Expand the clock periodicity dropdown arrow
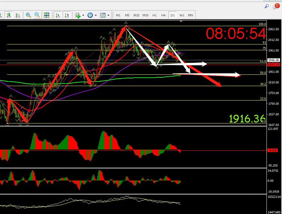The height and width of the screenshot is (214, 282). click(96, 15)
